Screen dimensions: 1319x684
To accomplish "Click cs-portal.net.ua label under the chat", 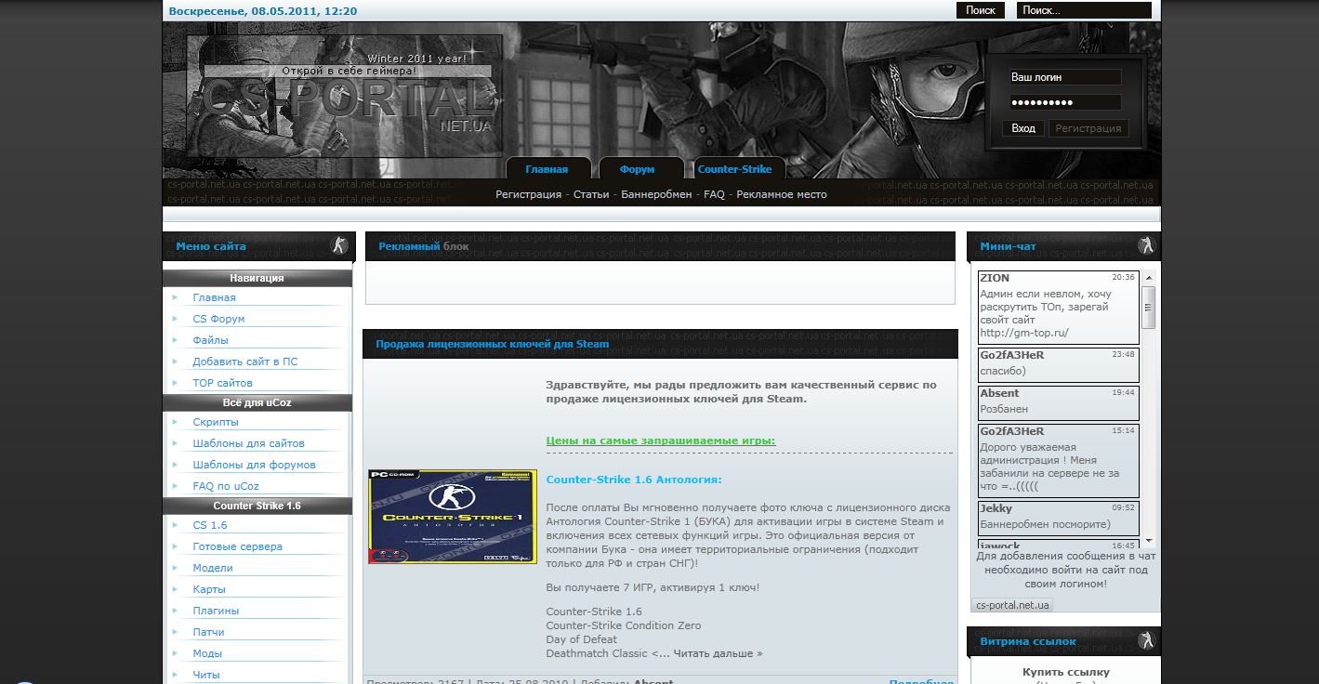I will [1012, 605].
